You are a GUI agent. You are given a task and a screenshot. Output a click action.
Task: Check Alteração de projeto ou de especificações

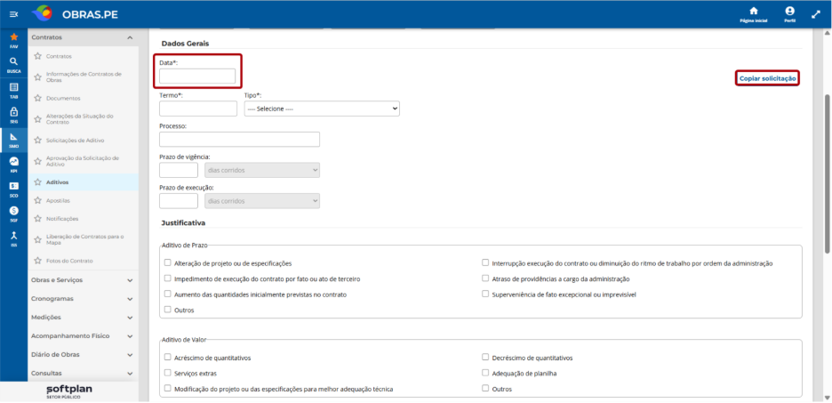168,262
